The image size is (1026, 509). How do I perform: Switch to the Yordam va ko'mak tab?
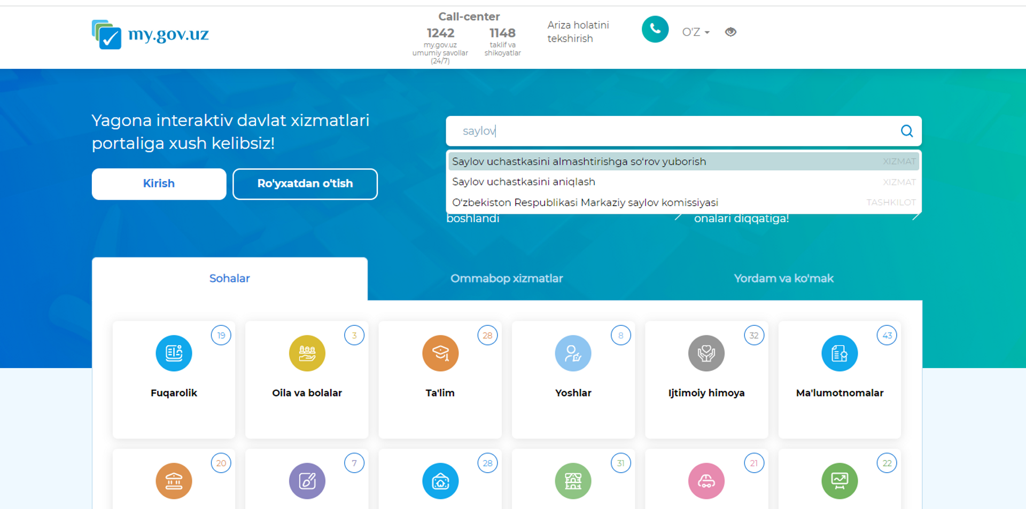[x=783, y=278]
